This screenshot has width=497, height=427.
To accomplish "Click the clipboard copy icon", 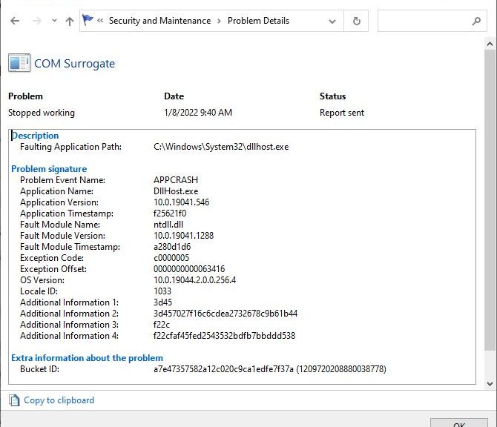I will [x=14, y=400].
